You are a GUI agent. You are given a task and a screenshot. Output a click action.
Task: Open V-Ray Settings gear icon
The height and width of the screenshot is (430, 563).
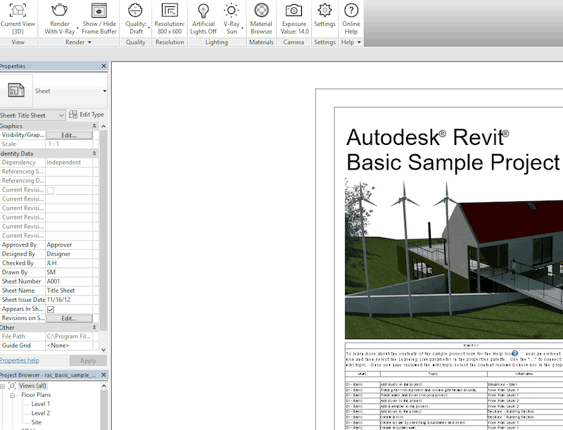pyautogui.click(x=324, y=11)
